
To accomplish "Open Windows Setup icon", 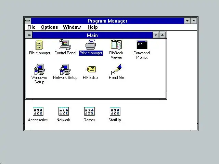I will tap(39, 69).
